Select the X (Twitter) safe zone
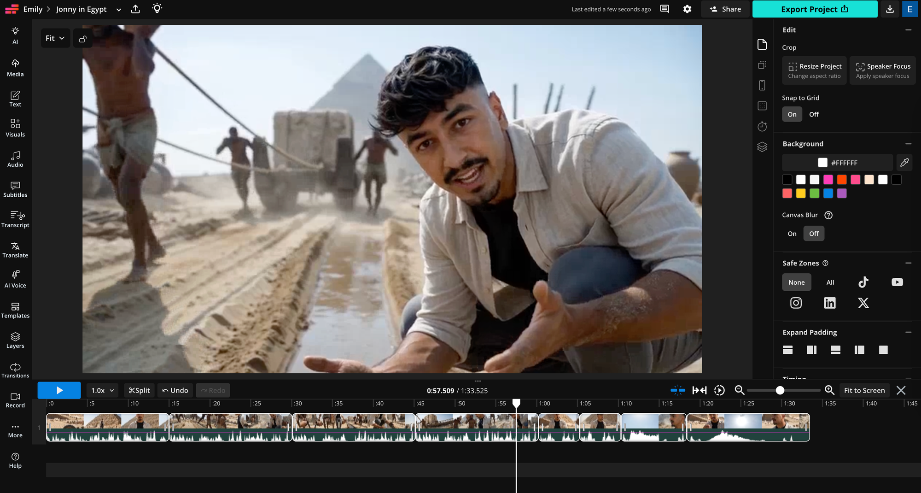Screen dimensions: 921x493 coord(863,303)
